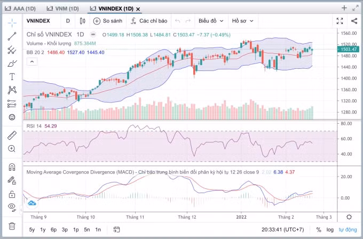Viewport: 363px width, 239px height.
Task: Toggle hide all drawings eye icon
Action: coord(12,207)
